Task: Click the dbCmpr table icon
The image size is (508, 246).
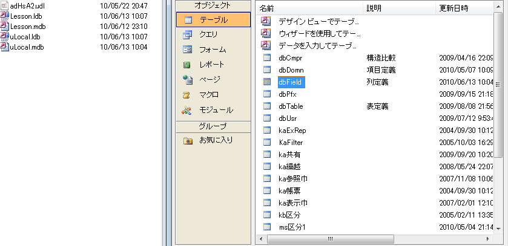Action: [x=266, y=58]
